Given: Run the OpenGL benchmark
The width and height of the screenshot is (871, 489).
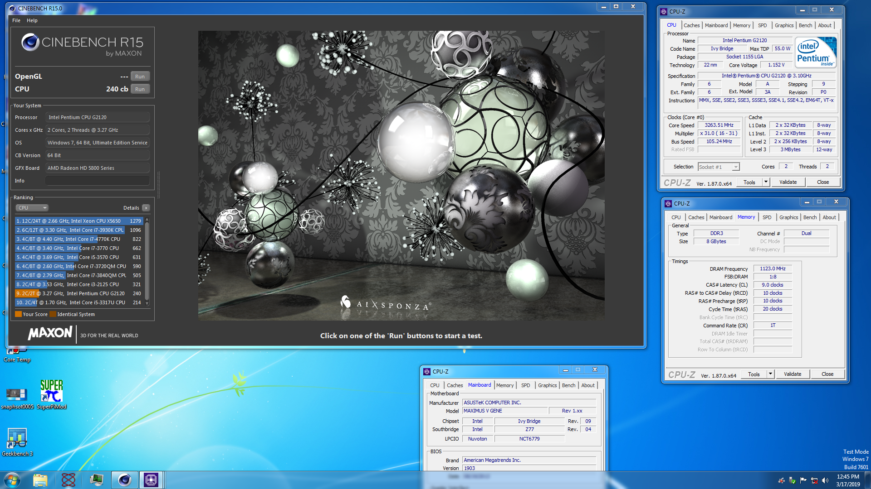Looking at the screenshot, I should (x=140, y=77).
